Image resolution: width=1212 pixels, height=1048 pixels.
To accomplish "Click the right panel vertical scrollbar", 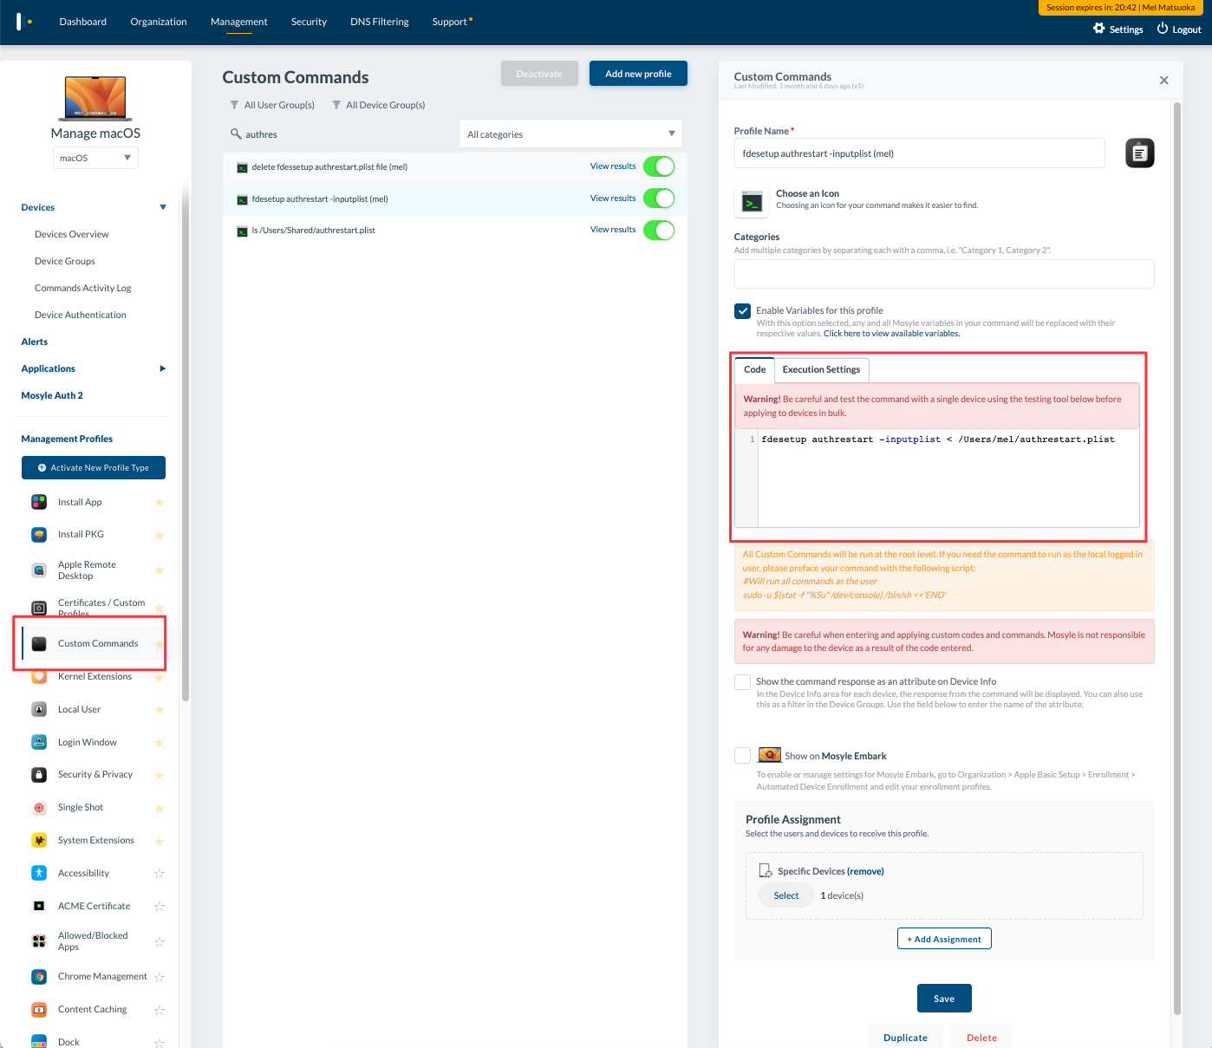I will (x=1177, y=558).
